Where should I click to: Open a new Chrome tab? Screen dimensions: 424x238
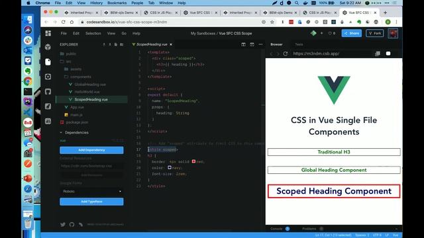point(385,13)
